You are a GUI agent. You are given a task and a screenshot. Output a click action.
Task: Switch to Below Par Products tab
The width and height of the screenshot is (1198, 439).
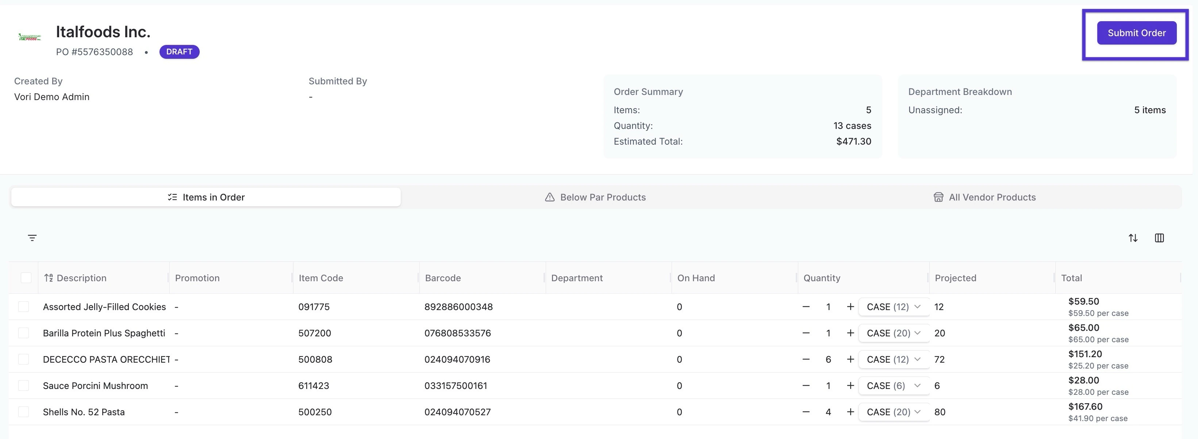[x=595, y=197]
